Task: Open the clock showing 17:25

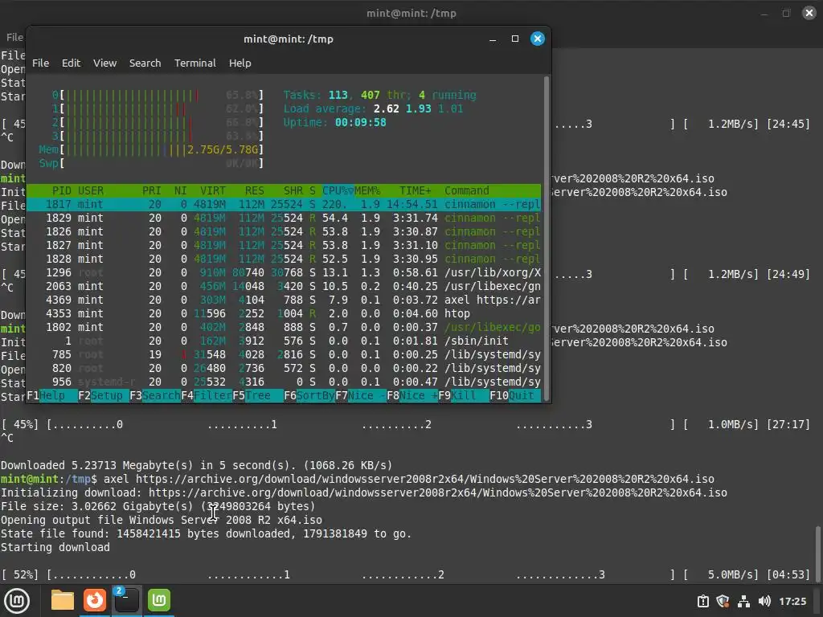Action: 792,601
